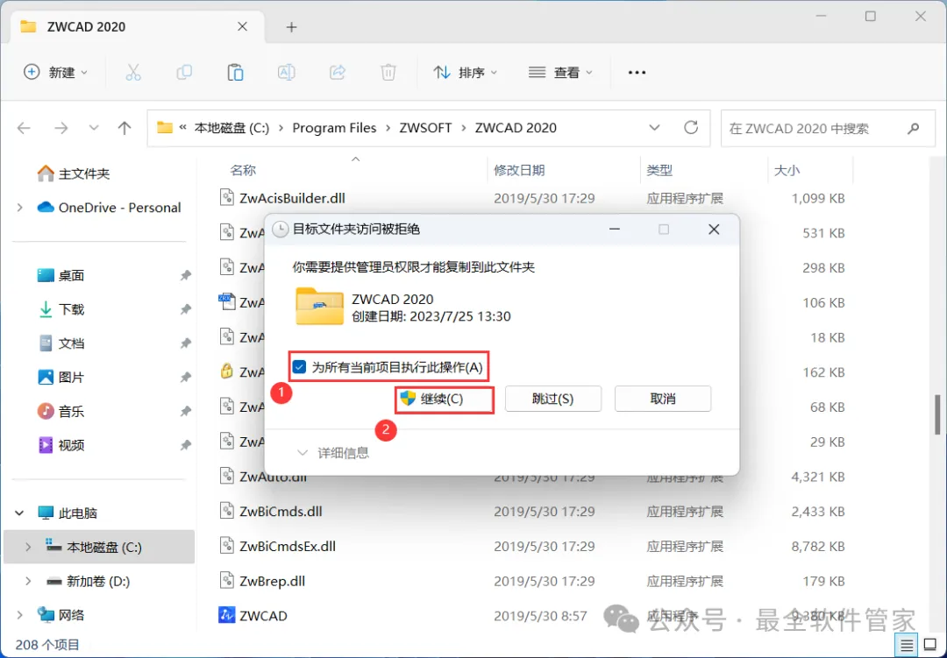Image resolution: width=947 pixels, height=658 pixels.
Task: Open 视频 in sidebar
Action: 61,445
